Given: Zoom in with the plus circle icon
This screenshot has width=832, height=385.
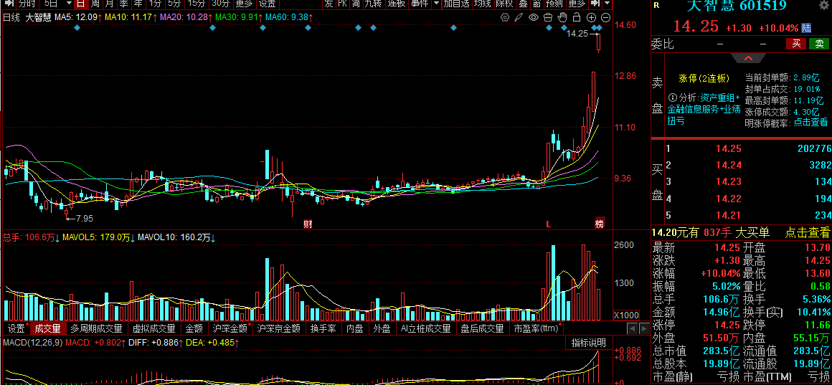Looking at the screenshot, I should (x=591, y=17).
